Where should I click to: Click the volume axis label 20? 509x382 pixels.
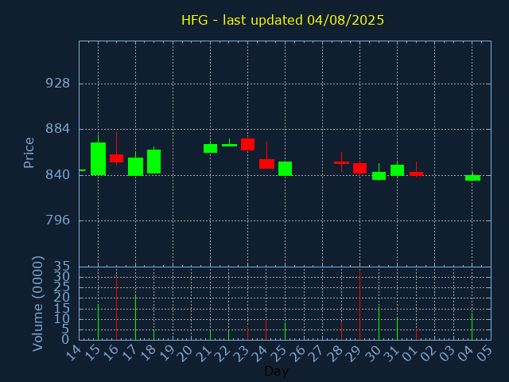pos(62,298)
